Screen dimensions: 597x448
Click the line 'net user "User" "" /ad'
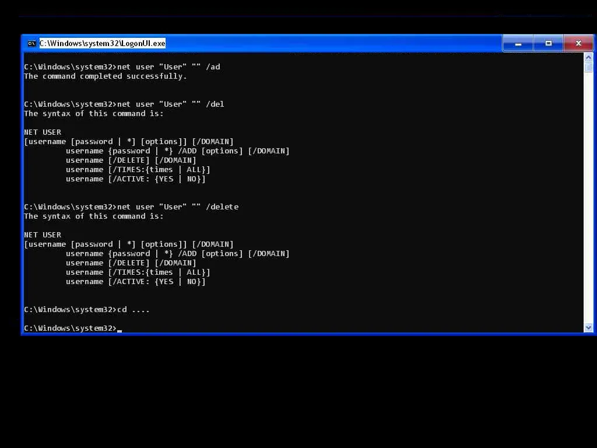122,66
